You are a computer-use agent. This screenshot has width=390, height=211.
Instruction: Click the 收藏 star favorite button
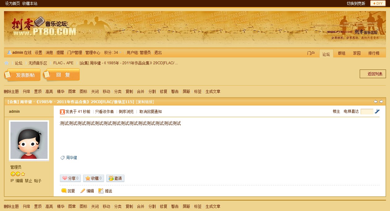(x=93, y=178)
